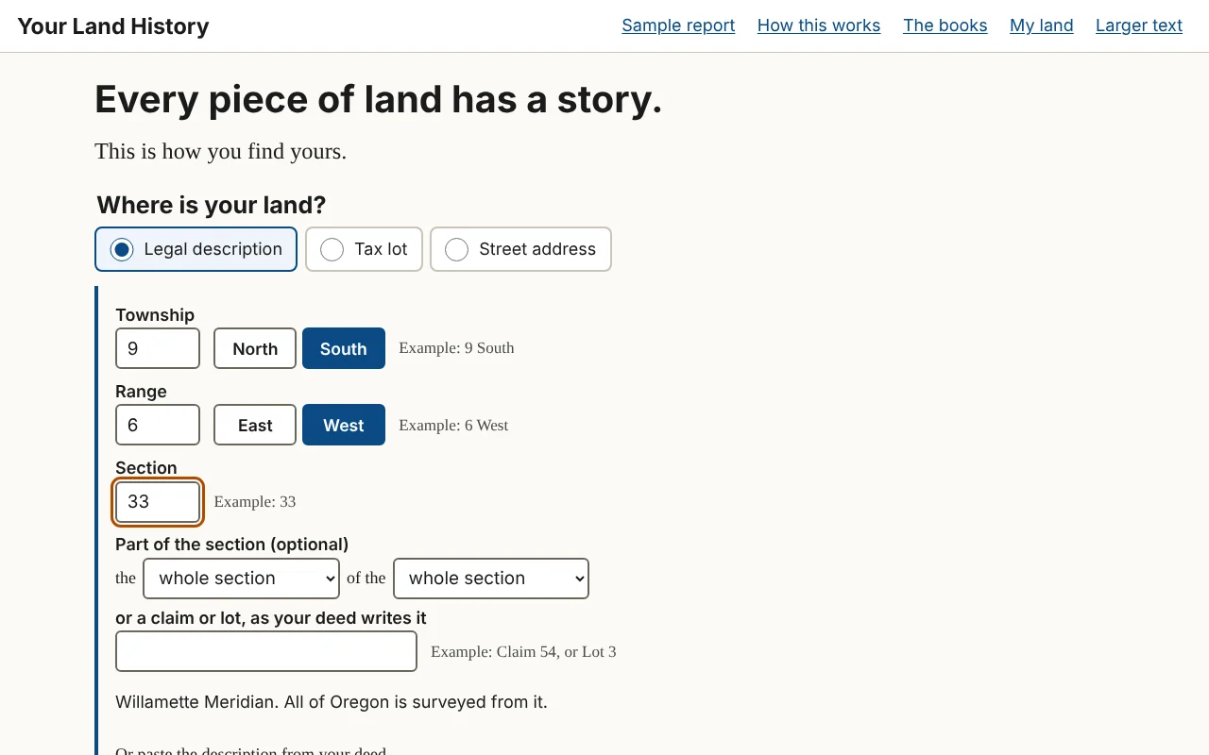Click the Range field label

coord(141,392)
